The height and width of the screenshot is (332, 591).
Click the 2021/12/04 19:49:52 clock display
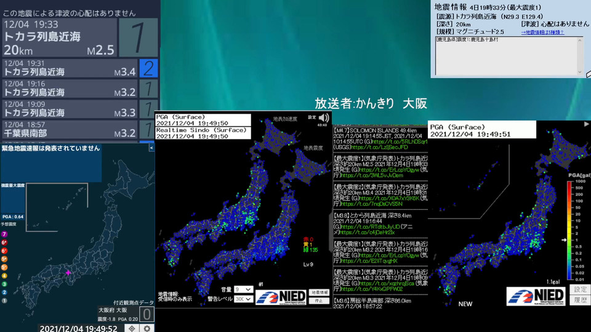click(78, 328)
